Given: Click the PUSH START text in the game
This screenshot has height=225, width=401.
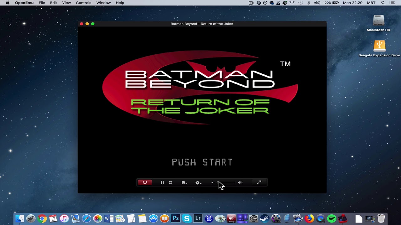Looking at the screenshot, I should pyautogui.click(x=202, y=162).
